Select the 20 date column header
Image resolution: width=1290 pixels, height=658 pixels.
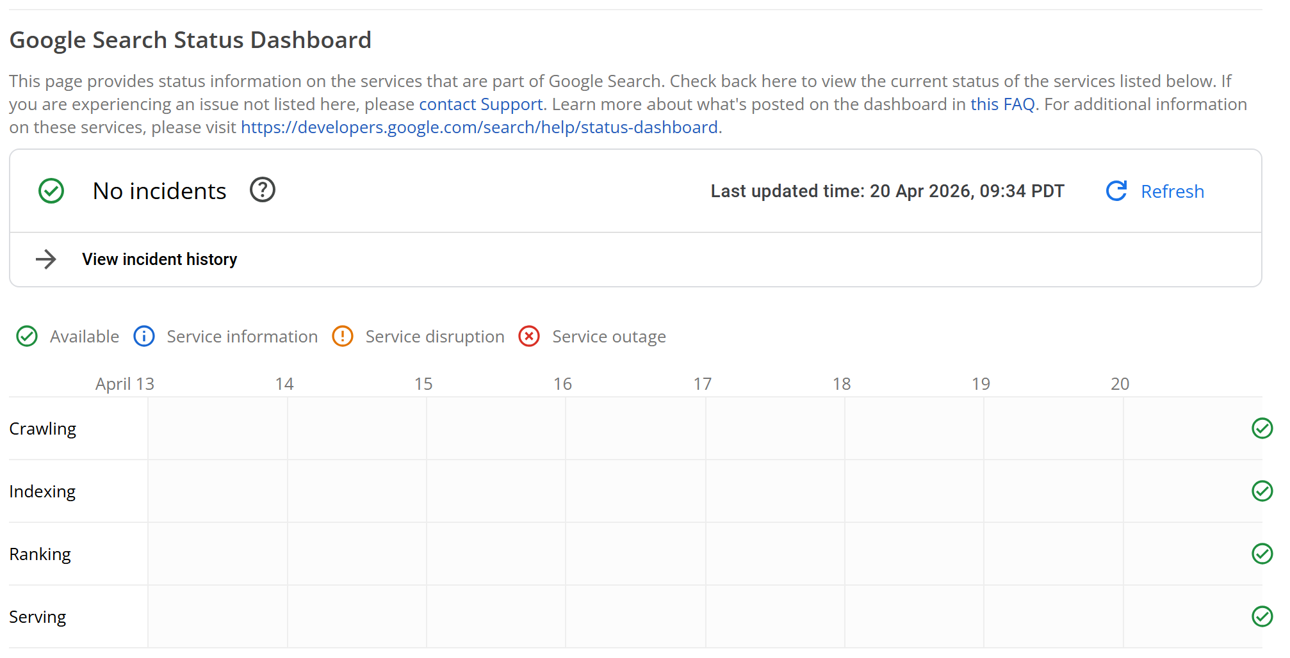tap(1120, 384)
